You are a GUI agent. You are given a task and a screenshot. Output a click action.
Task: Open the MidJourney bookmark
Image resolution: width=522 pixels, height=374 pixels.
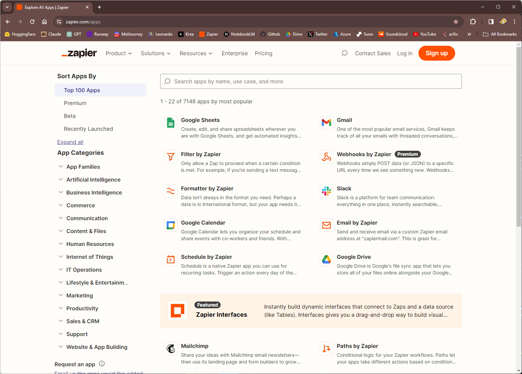(128, 34)
